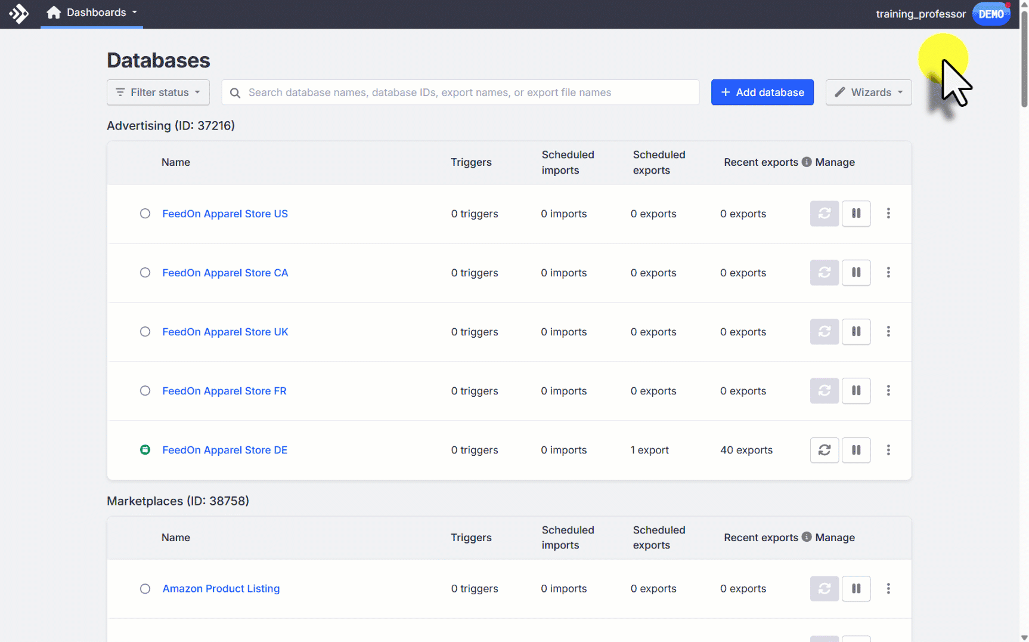Click the refresh icon for FeedOn Apparel Store FR
This screenshot has height=642, width=1029.
pyautogui.click(x=825, y=391)
